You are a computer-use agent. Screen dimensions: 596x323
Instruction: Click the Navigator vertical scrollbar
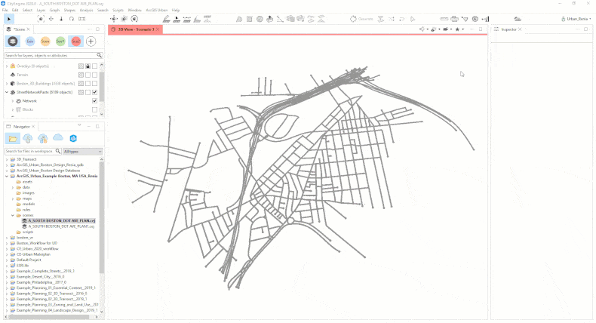[102, 217]
